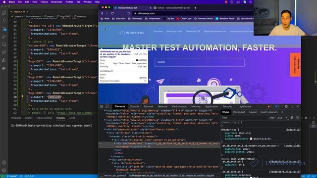Add new style rule with plus icon
This screenshot has width=317, height=178.
(286, 118)
